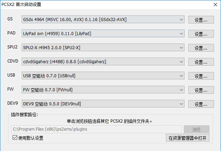Open settings for the PAD plugin

(x=201, y=34)
